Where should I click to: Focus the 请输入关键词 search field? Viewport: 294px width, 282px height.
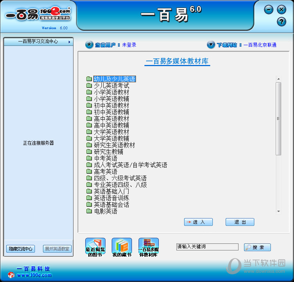pyautogui.click(x=207, y=247)
